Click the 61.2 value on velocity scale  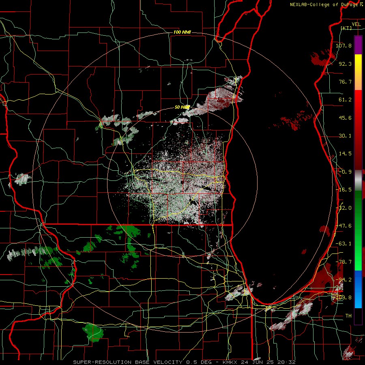pos(345,100)
